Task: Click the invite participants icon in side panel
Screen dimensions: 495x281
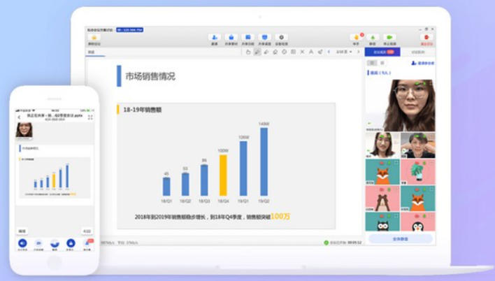Action: point(422,63)
